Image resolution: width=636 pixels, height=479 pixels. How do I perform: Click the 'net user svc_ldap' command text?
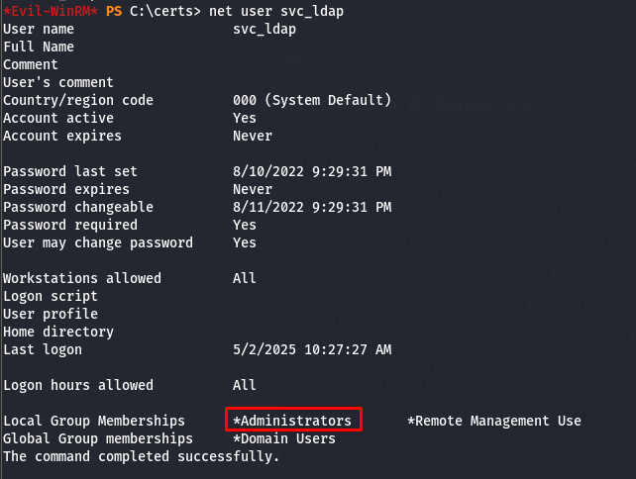point(276,11)
